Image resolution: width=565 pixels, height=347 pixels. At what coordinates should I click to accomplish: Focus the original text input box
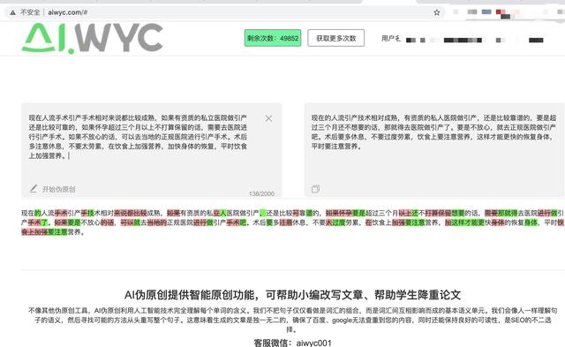click(x=152, y=150)
